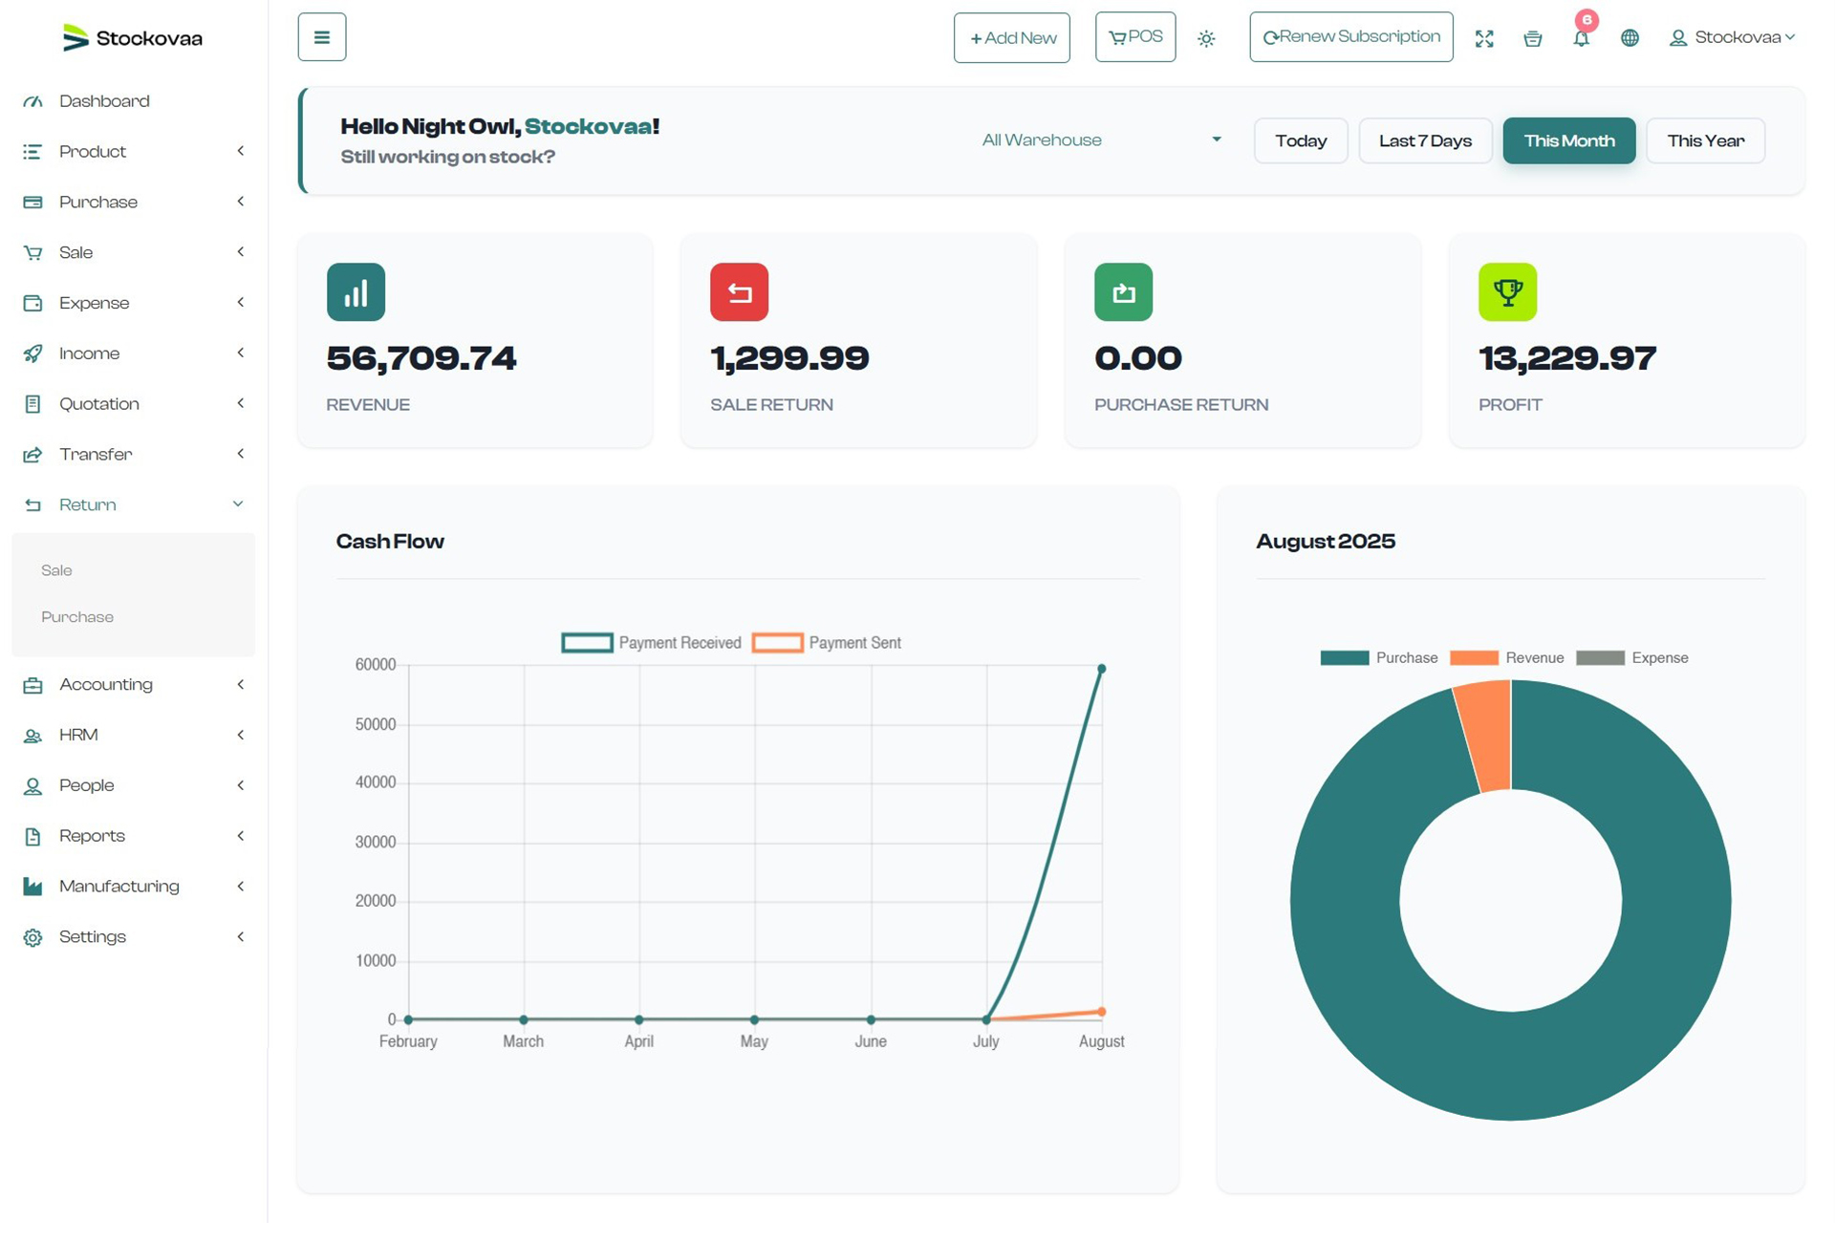Open Purchase under Return submenu

tap(77, 617)
